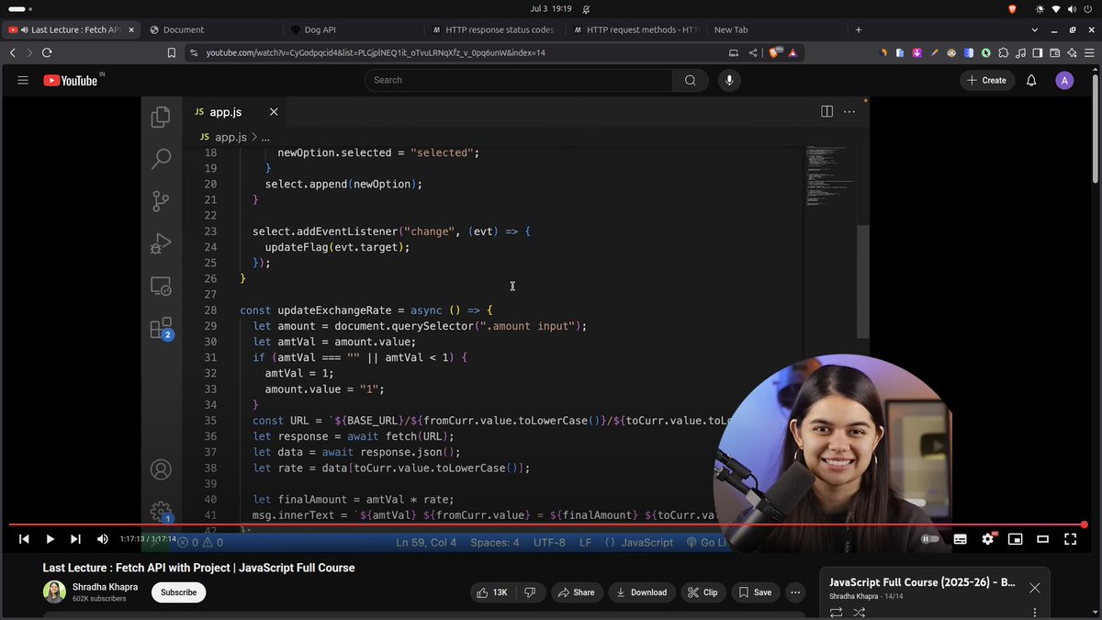Close the Last Lecture tab
The height and width of the screenshot is (620, 1102).
[x=131, y=29]
